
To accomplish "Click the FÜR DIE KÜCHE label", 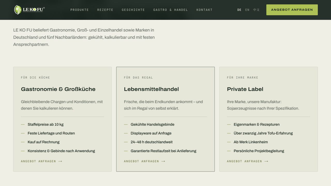I will 35,78.
